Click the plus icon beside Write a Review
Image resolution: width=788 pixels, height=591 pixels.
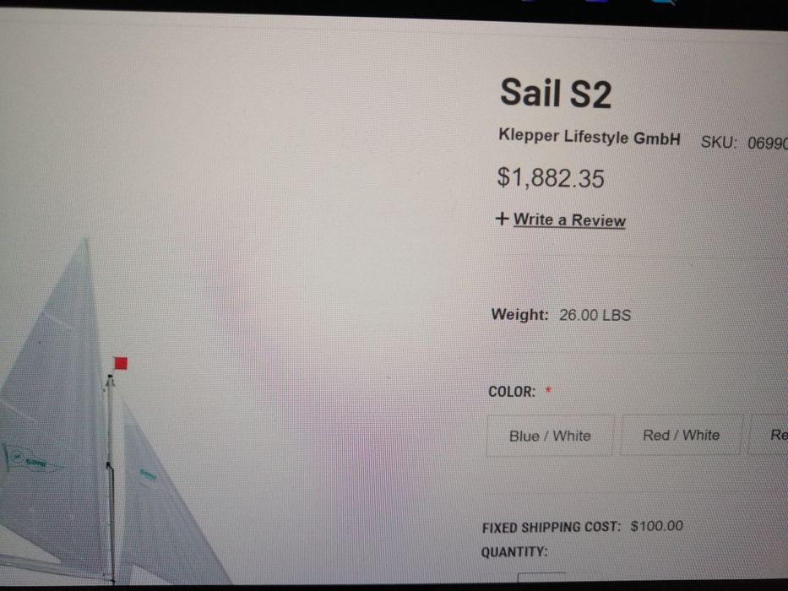click(502, 219)
